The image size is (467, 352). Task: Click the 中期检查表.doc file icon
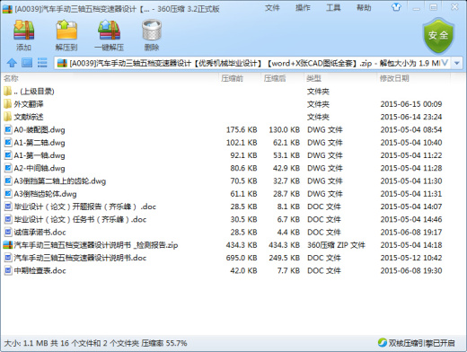click(x=8, y=270)
